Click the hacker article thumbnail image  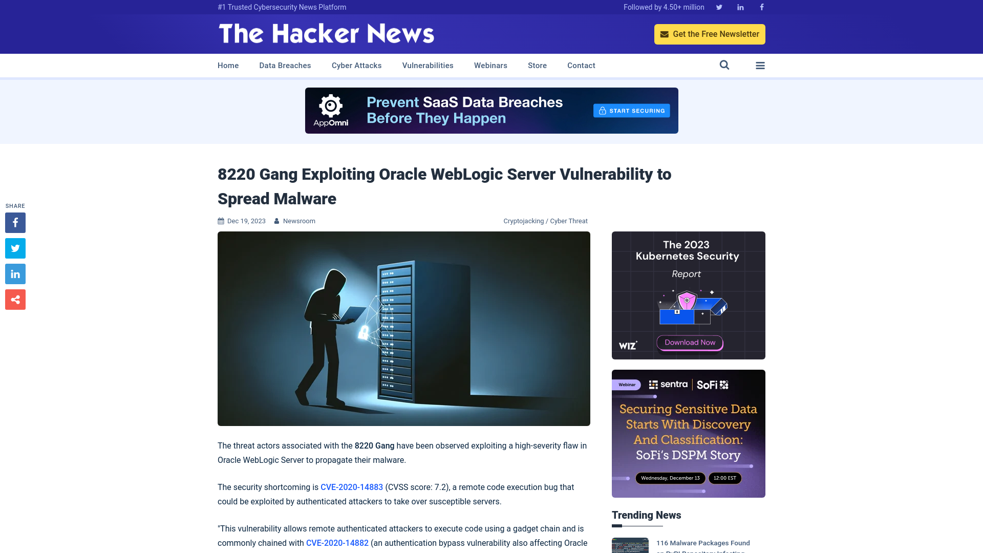click(404, 329)
